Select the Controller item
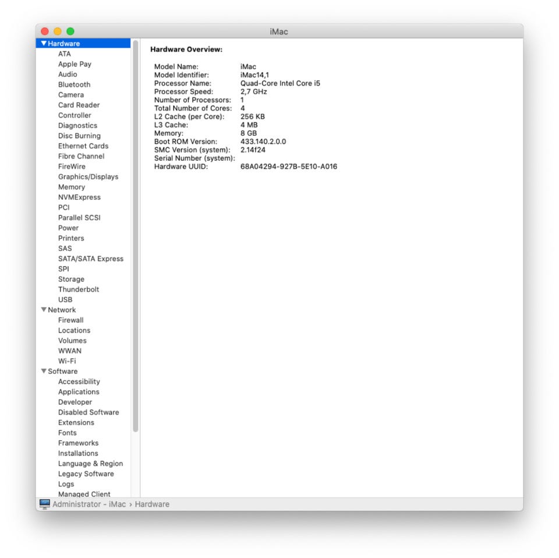This screenshot has width=559, height=558. tap(75, 115)
